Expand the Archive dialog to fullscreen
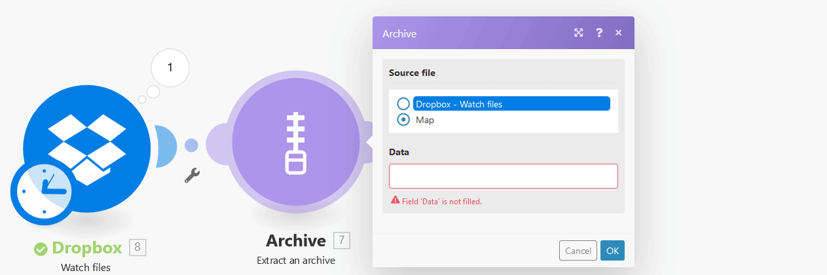 tap(579, 33)
